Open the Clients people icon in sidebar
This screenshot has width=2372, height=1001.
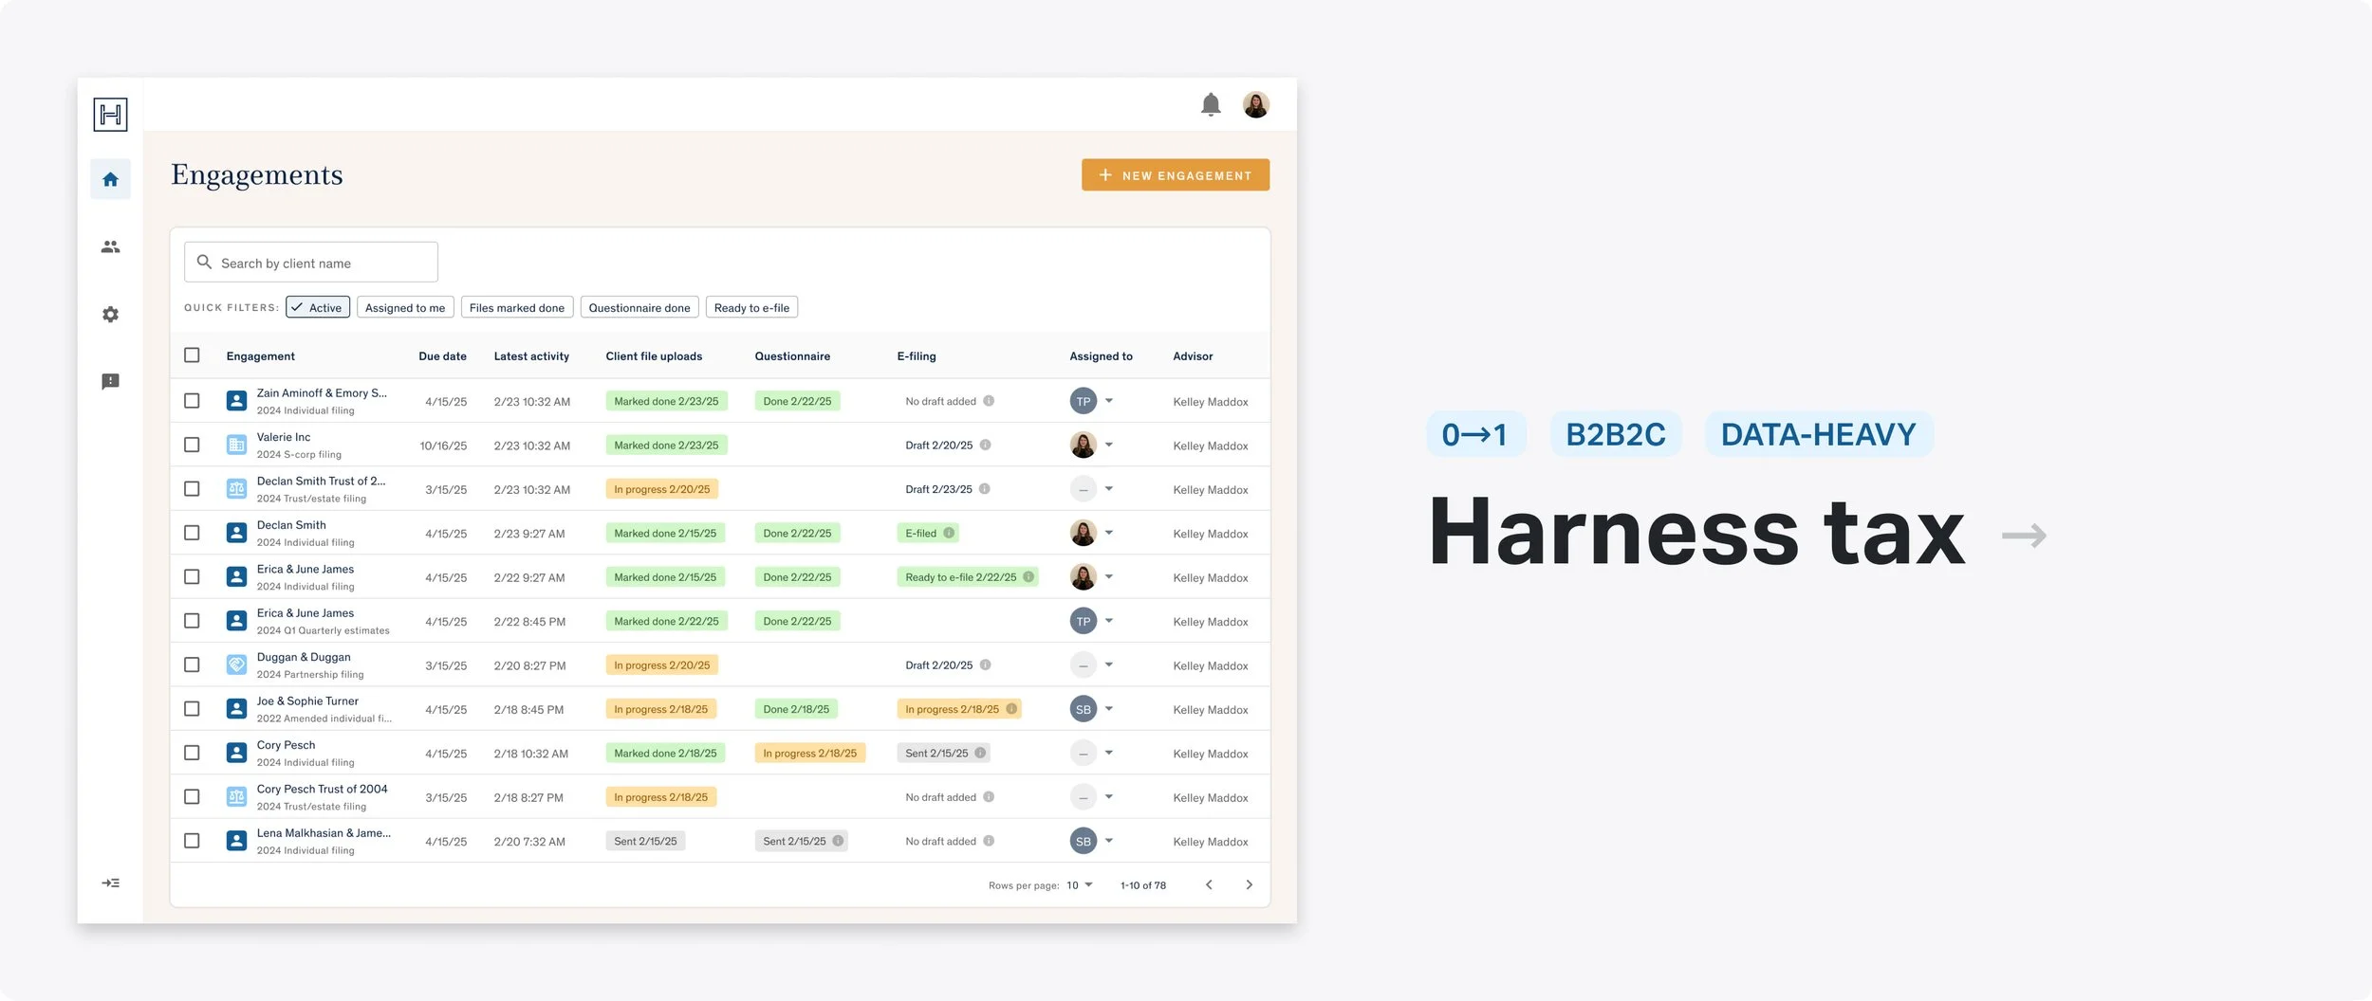tap(110, 246)
